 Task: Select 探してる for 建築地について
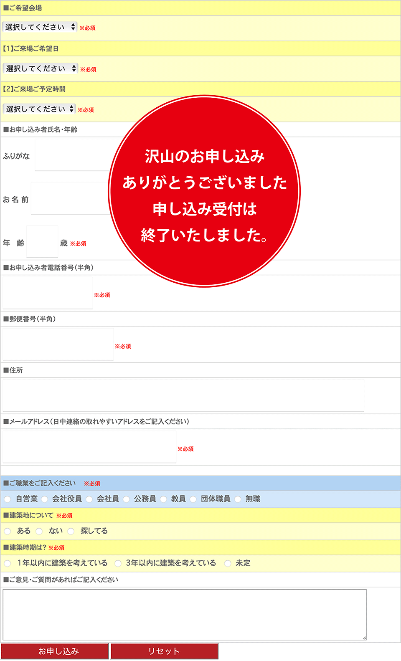coord(71,531)
